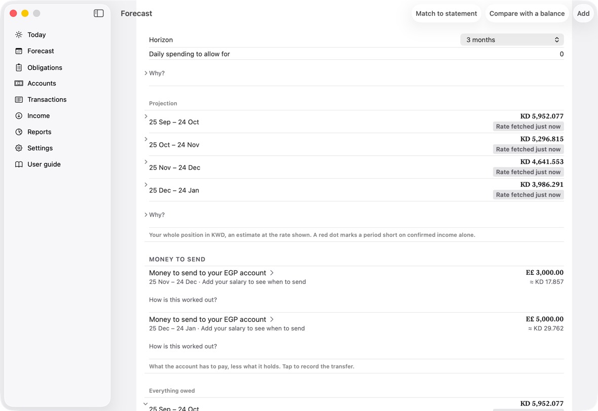The height and width of the screenshot is (411, 598).
Task: Click the User guide book icon
Action: click(x=19, y=164)
